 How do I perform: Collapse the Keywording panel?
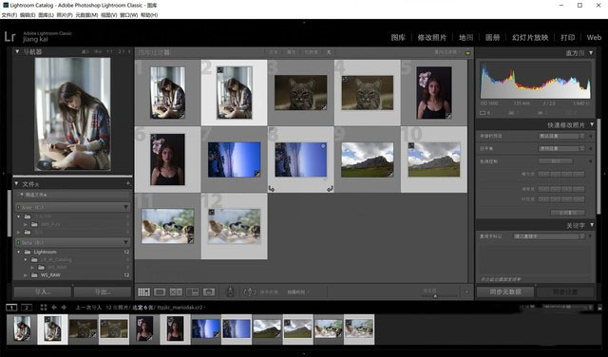[592, 225]
